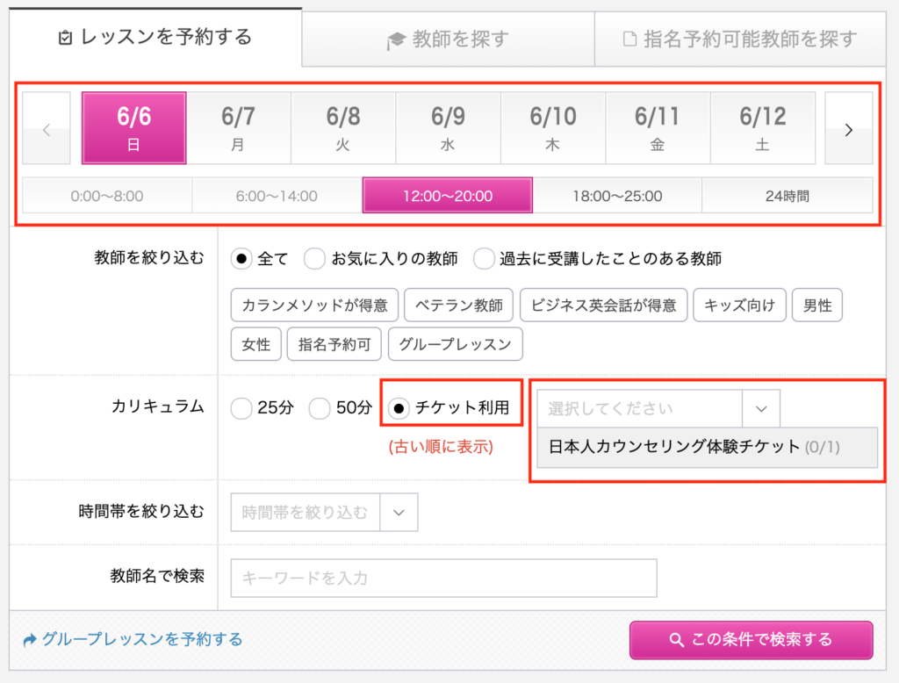Viewport: 899px width, 683px height.
Task: Choose the 18:00〜25:00 time range
Action: coord(617,196)
